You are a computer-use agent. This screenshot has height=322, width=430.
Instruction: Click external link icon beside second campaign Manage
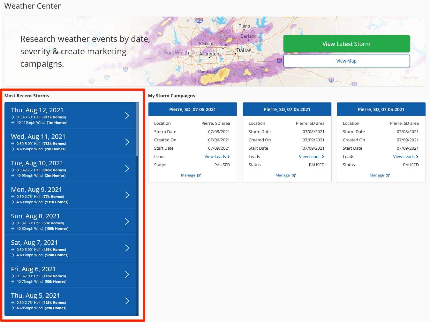(294, 176)
